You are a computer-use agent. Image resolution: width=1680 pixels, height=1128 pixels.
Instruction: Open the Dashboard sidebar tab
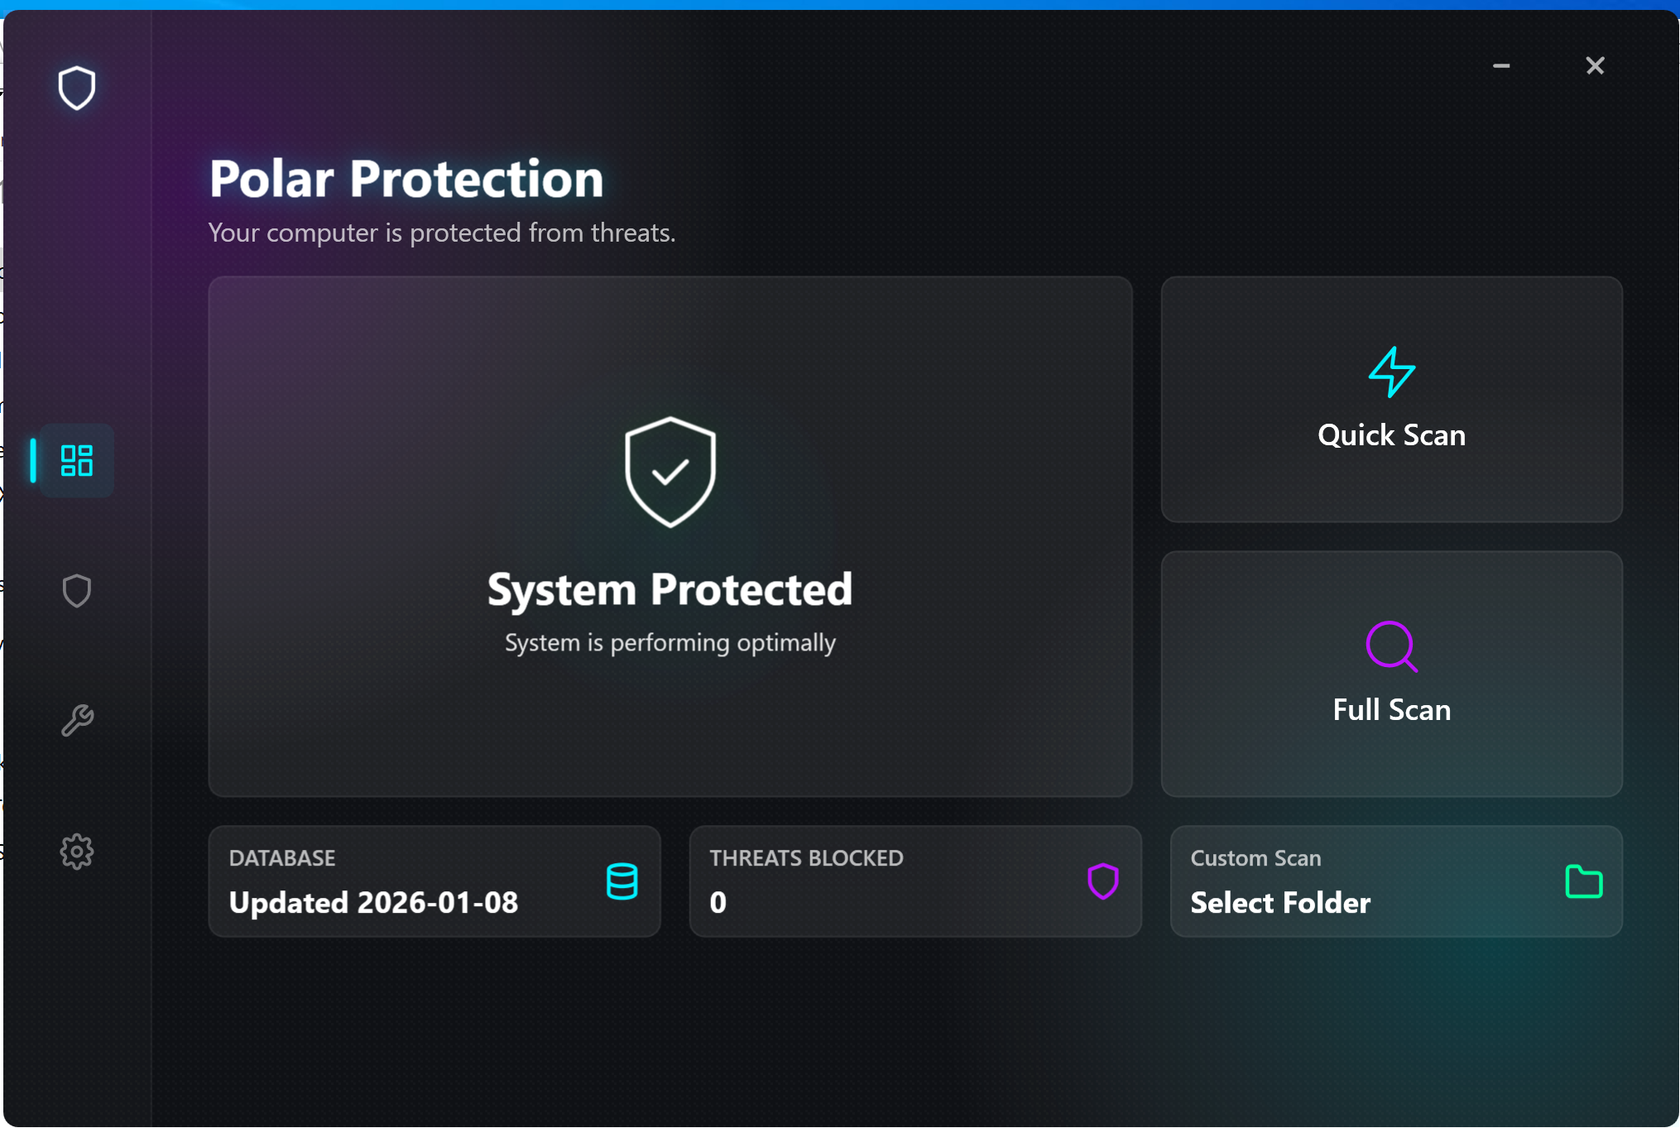point(76,460)
